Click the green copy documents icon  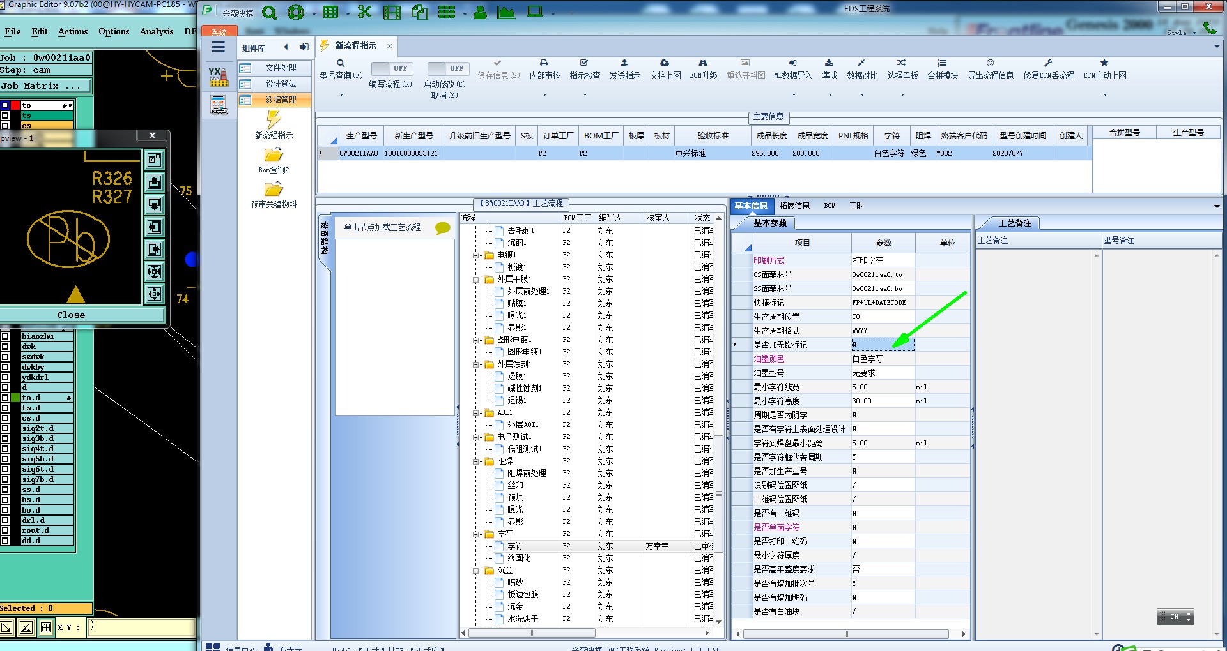click(419, 12)
